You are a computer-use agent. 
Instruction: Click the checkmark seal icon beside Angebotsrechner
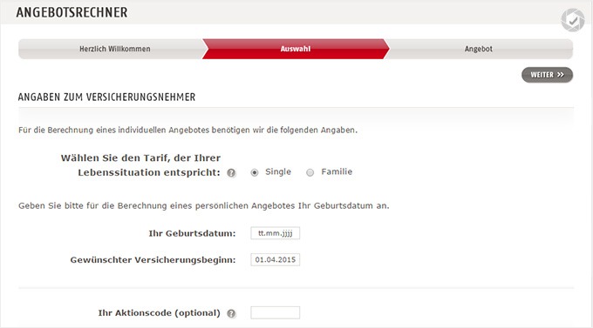click(x=573, y=20)
